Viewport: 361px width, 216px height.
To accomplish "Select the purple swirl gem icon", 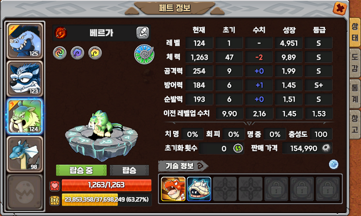I will coord(77,53).
